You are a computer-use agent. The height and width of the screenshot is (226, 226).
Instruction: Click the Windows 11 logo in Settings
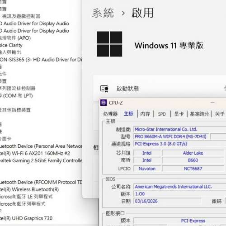tap(109, 44)
